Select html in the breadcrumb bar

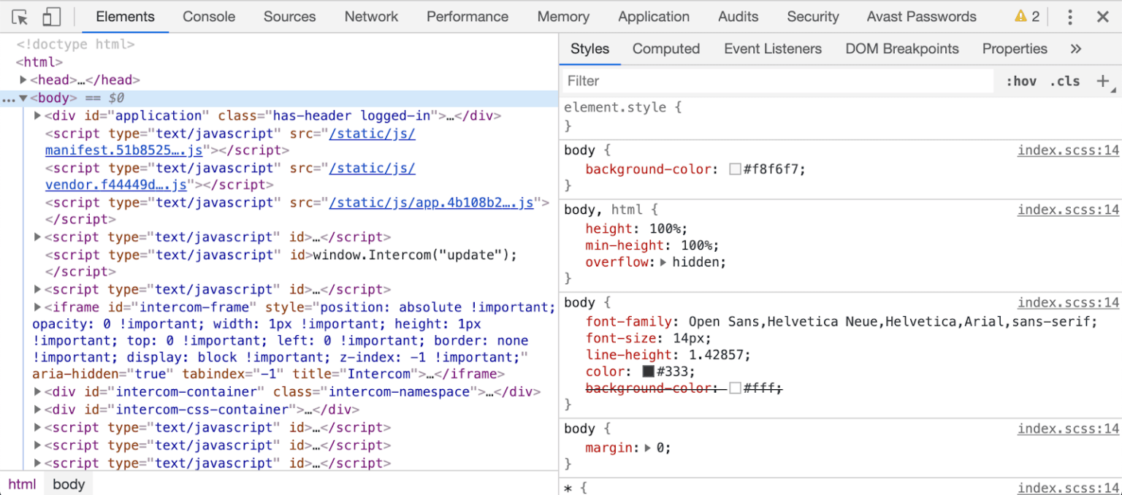coord(22,484)
